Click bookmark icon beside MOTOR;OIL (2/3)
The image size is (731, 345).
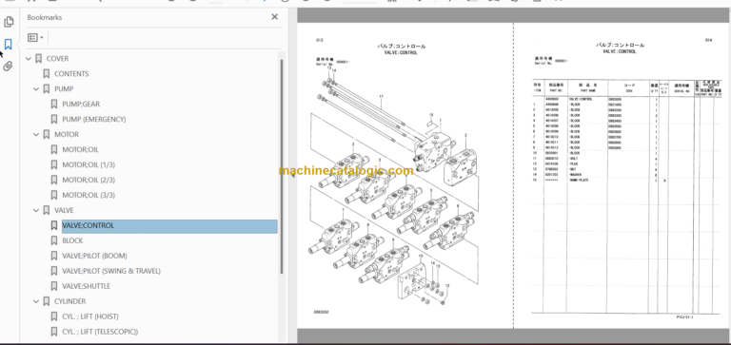(54, 181)
